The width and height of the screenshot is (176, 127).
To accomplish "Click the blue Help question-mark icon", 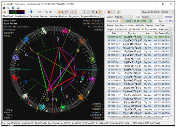I will coord(13,8).
